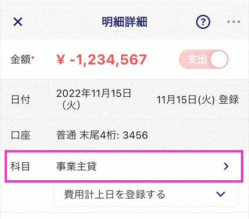Open the three-dot more options menu
Screen dimensions: 249x219
pos(234,22)
